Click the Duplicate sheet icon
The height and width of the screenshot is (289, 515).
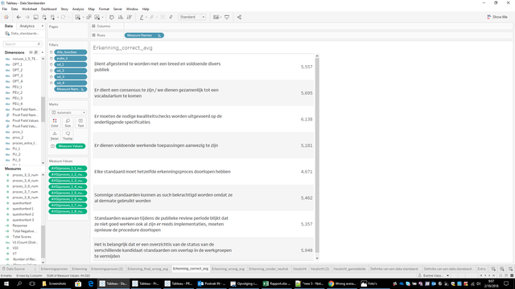click(x=89, y=17)
